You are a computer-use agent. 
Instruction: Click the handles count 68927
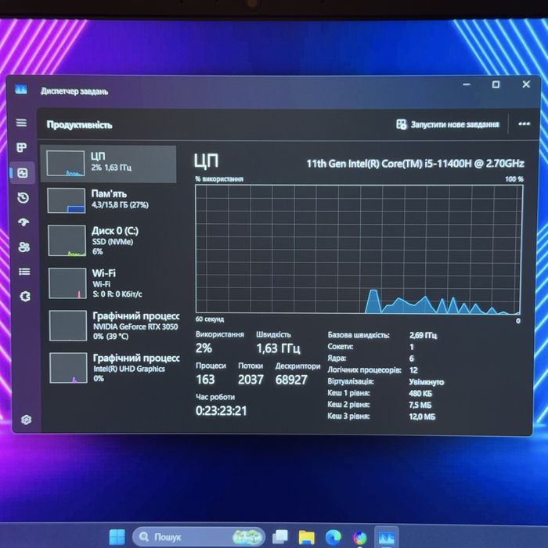[291, 380]
